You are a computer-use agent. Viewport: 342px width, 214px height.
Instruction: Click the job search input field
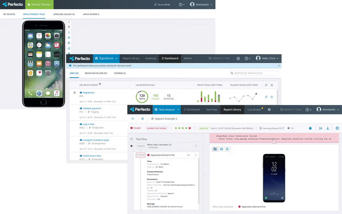pyautogui.click(x=254, y=73)
